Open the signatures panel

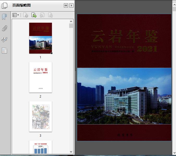(4, 39)
